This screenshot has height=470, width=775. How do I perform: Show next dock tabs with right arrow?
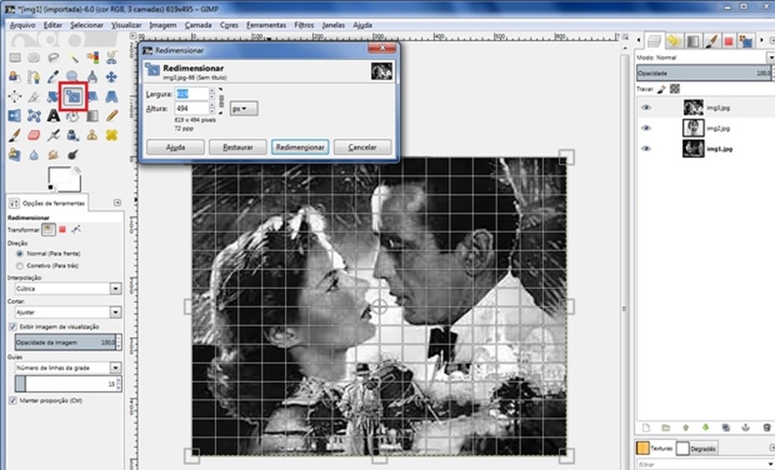coord(762,40)
